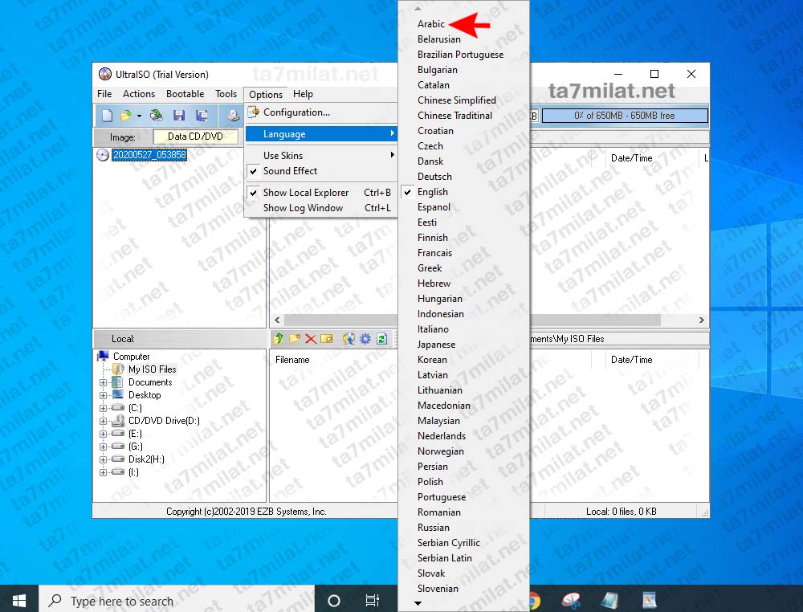Click the Open file toolbar icon
The height and width of the screenshot is (612, 803).
(x=125, y=116)
